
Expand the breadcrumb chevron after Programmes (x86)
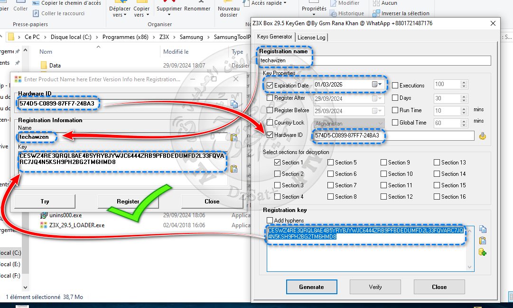pyautogui.click(x=154, y=37)
